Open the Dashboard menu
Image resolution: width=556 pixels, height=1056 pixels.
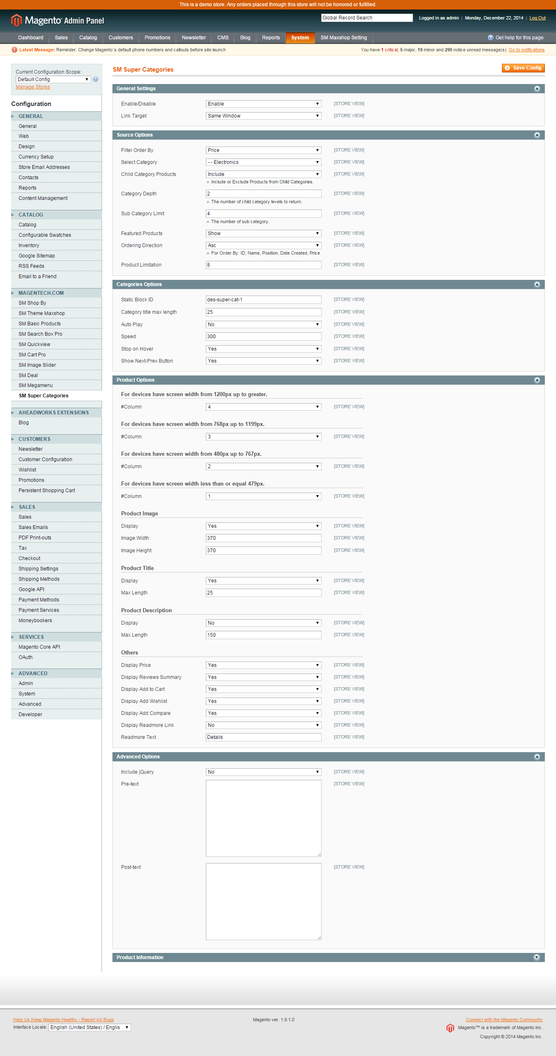point(31,38)
